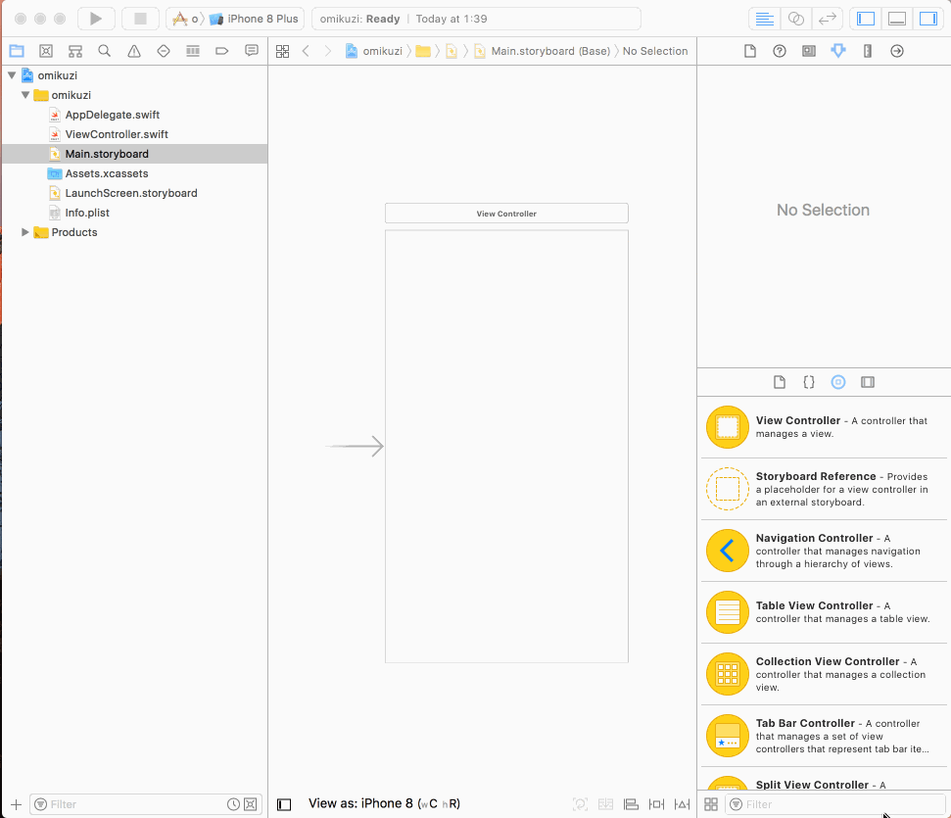Collapse the omikuzi project root

(x=12, y=75)
